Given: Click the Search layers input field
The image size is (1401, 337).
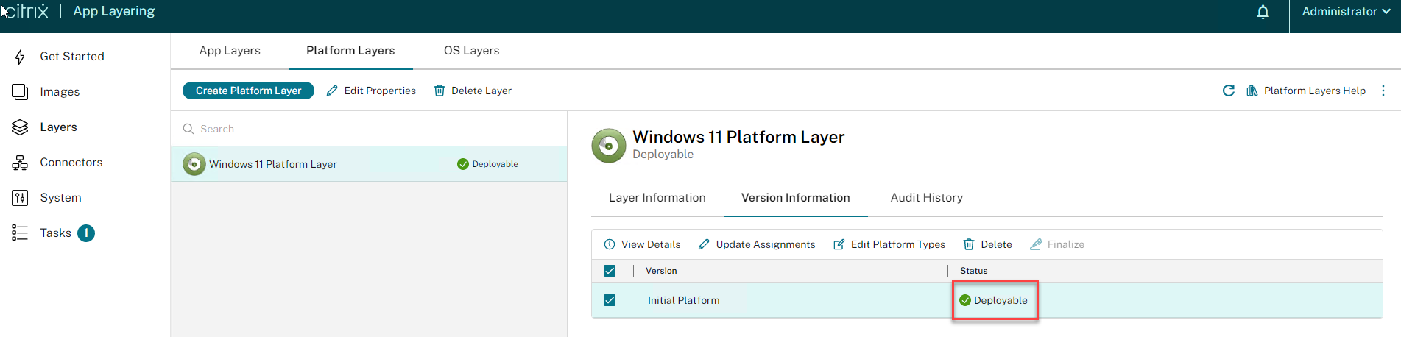Looking at the screenshot, I should click(368, 129).
